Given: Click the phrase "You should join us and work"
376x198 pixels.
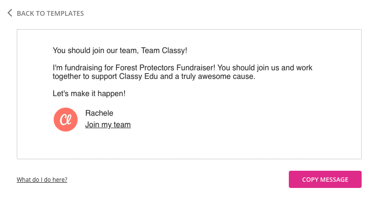Looking at the screenshot, I should [x=265, y=68].
